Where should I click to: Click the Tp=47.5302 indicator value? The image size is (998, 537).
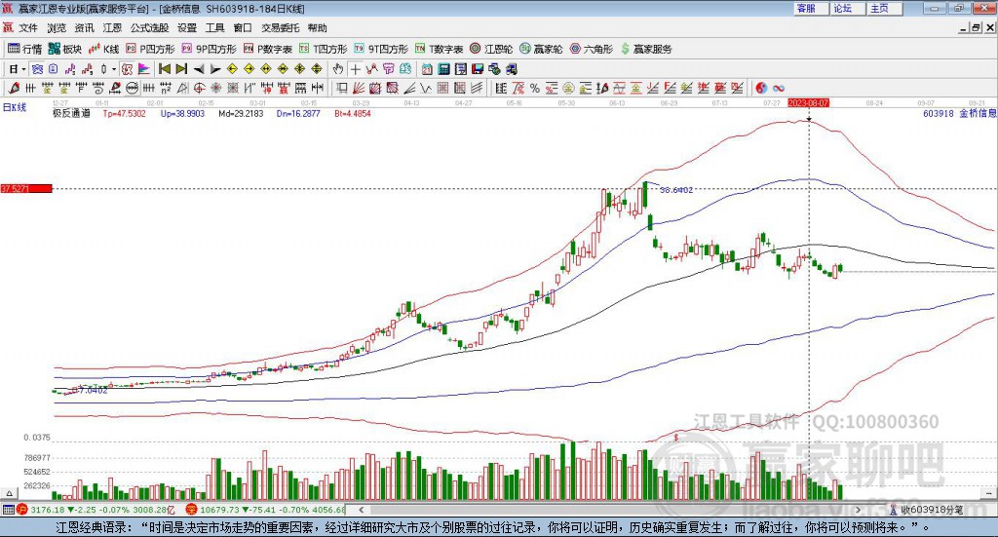click(124, 113)
